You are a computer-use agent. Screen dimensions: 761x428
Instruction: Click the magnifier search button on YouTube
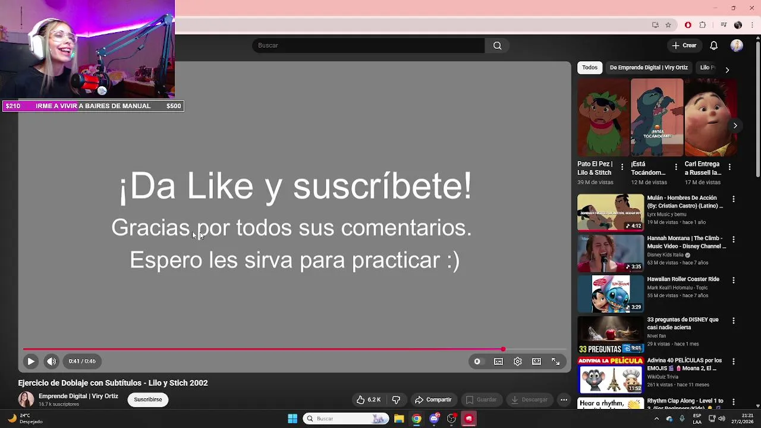497,45
